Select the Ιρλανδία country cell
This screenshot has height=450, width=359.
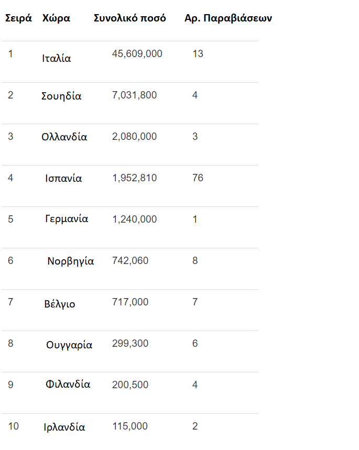tap(64, 427)
